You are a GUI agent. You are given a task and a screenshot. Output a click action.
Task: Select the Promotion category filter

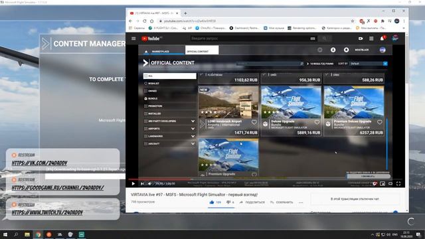tap(170, 106)
